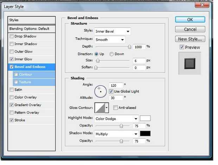Uncheck the Stroke checkbox
Viewport: 218px width, 165px height.
(11, 120)
